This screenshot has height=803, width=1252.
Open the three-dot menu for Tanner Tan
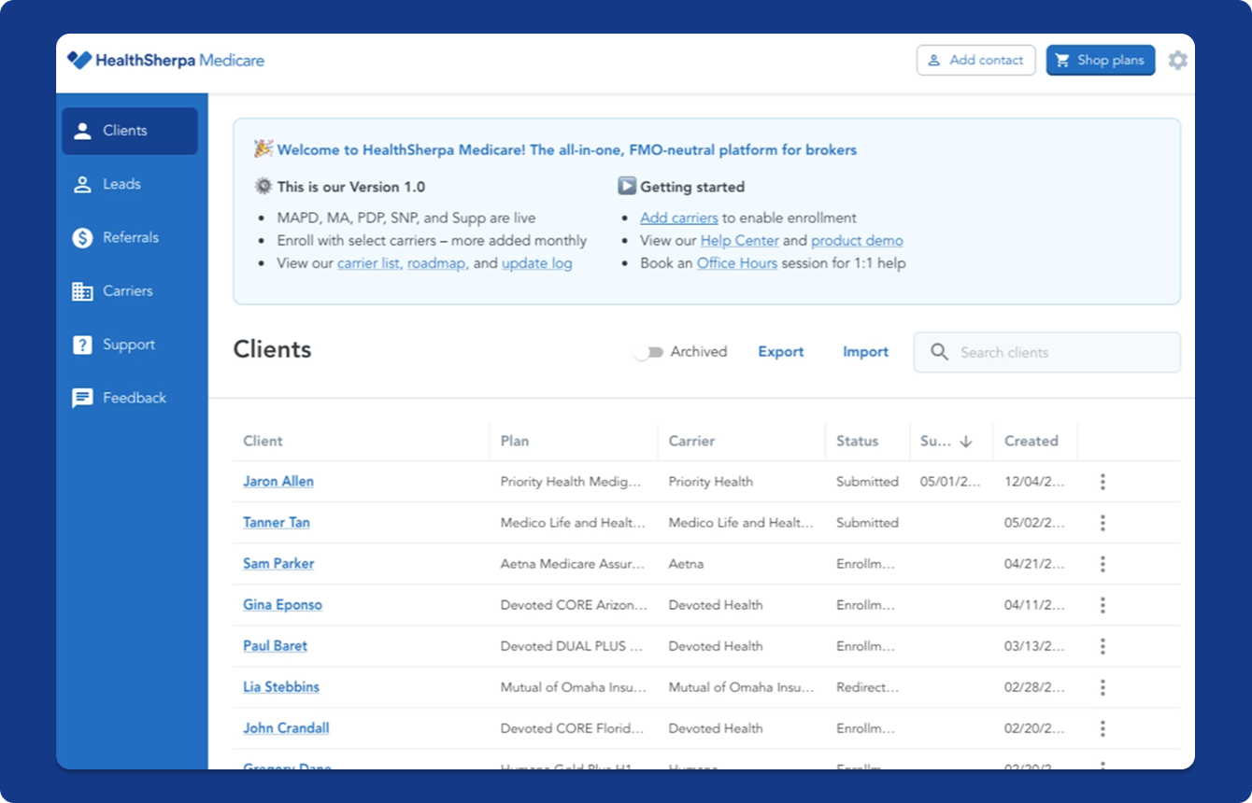click(1103, 523)
